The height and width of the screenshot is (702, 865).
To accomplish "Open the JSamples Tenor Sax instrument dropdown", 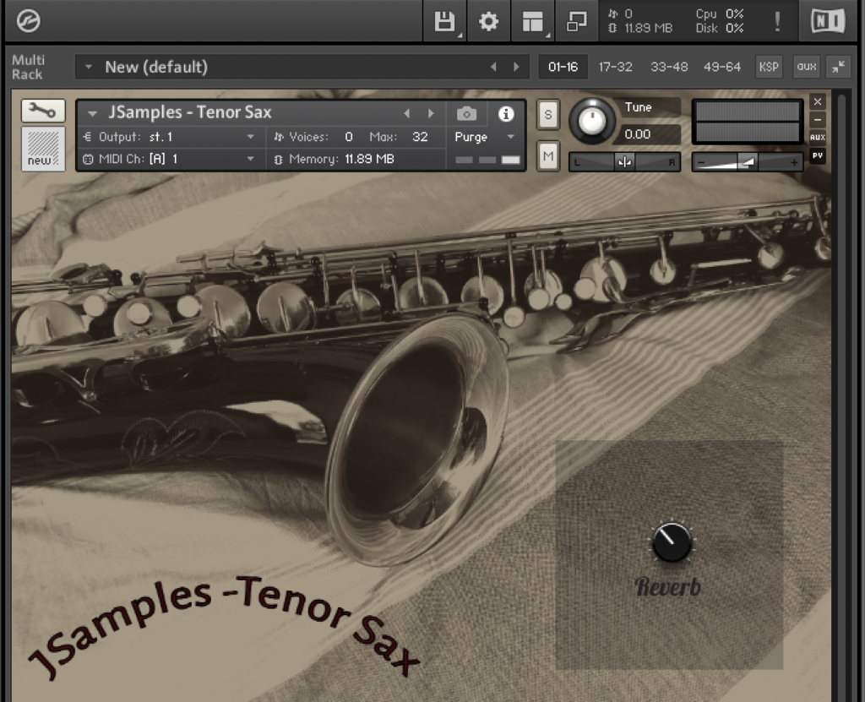I will pos(92,114).
